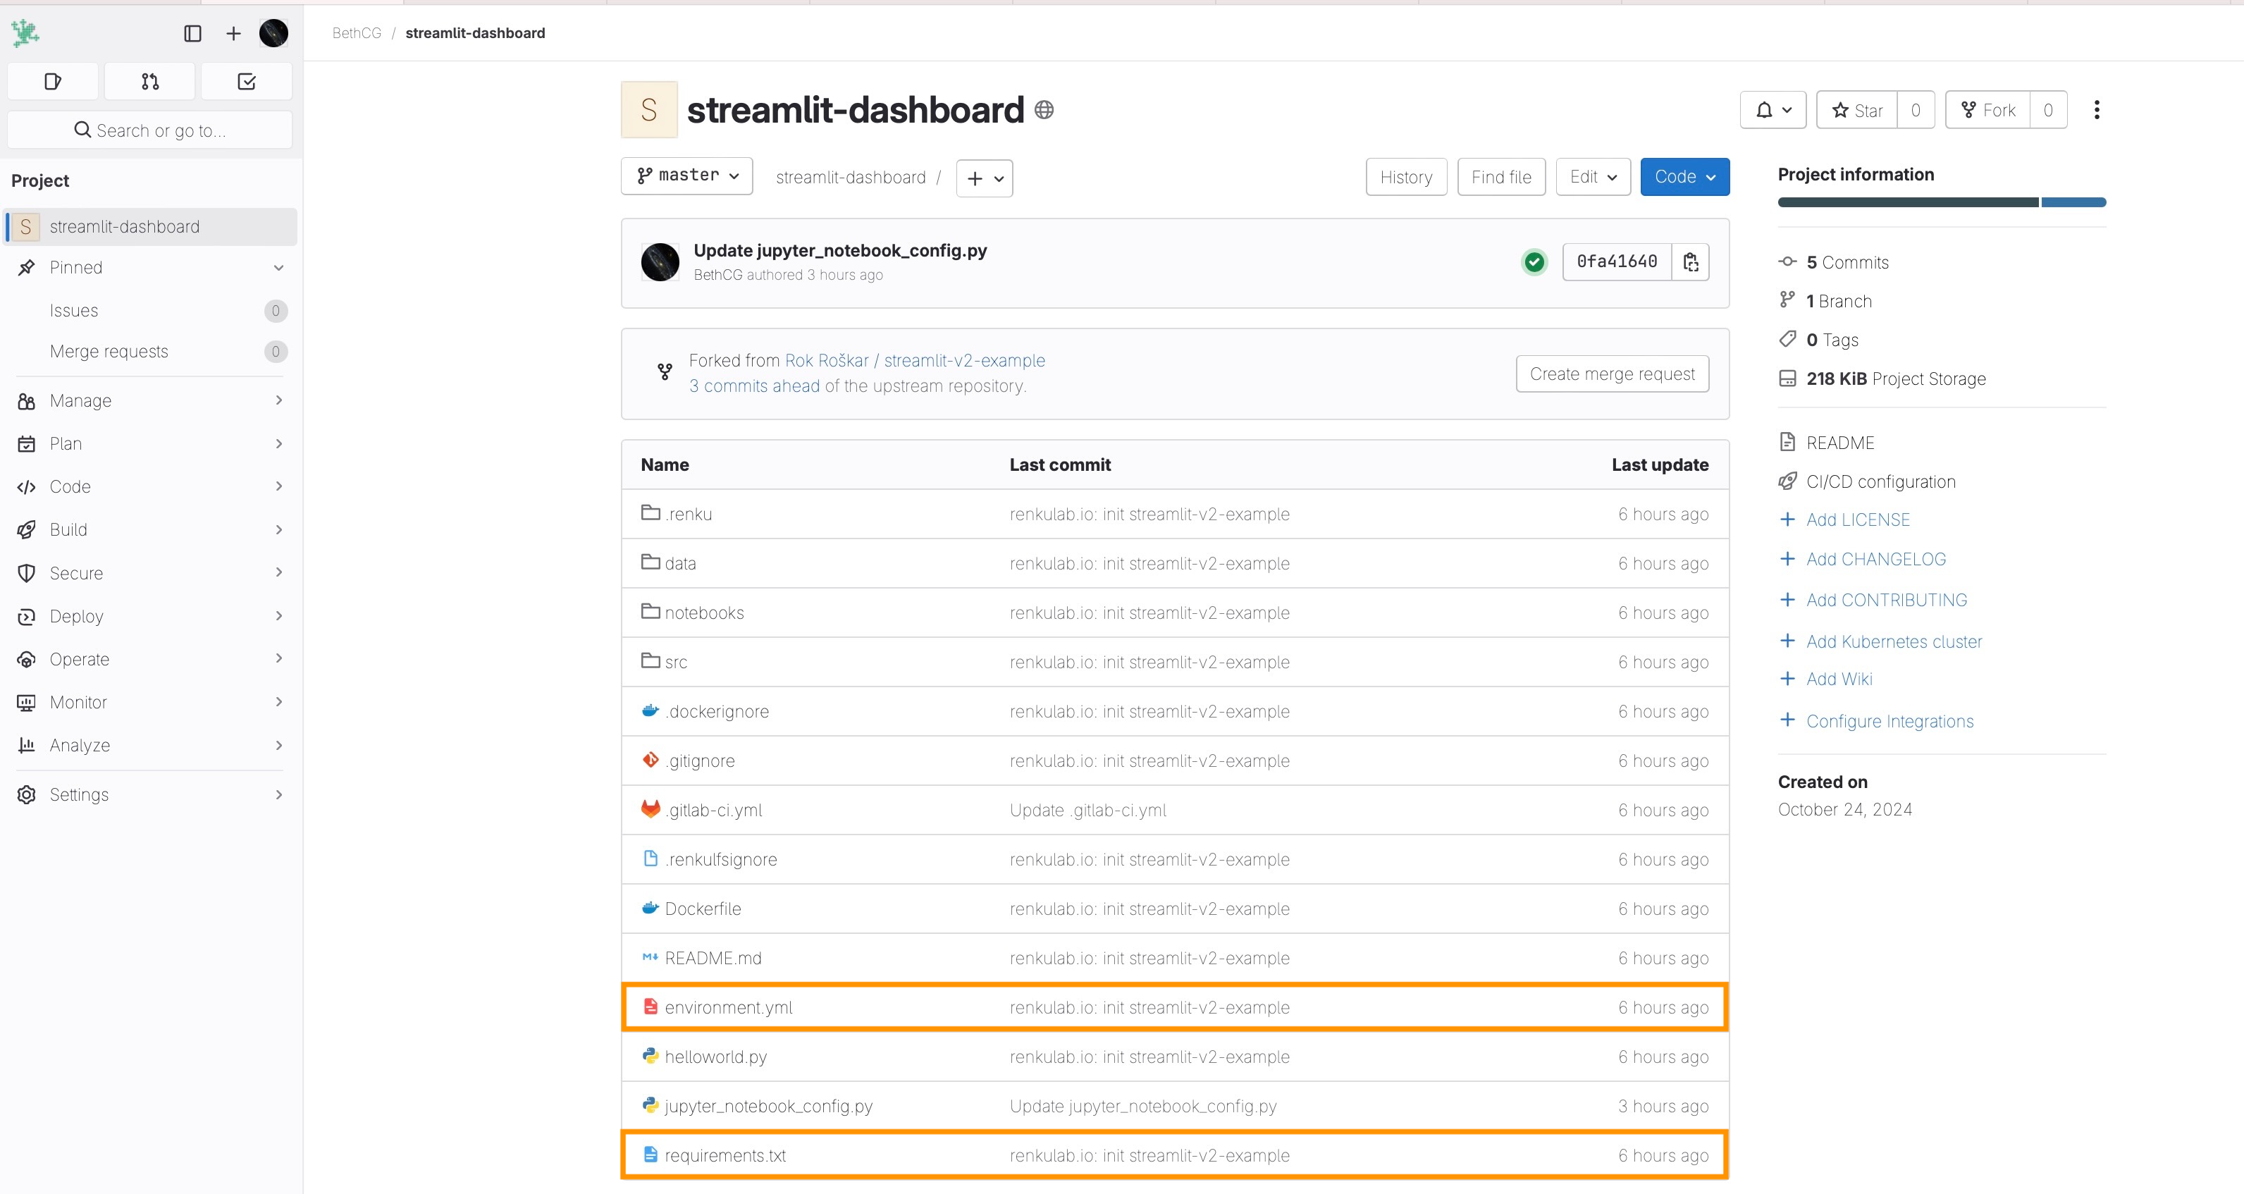Open the README.md file
Screen dimensions: 2244x1194
coord(713,958)
